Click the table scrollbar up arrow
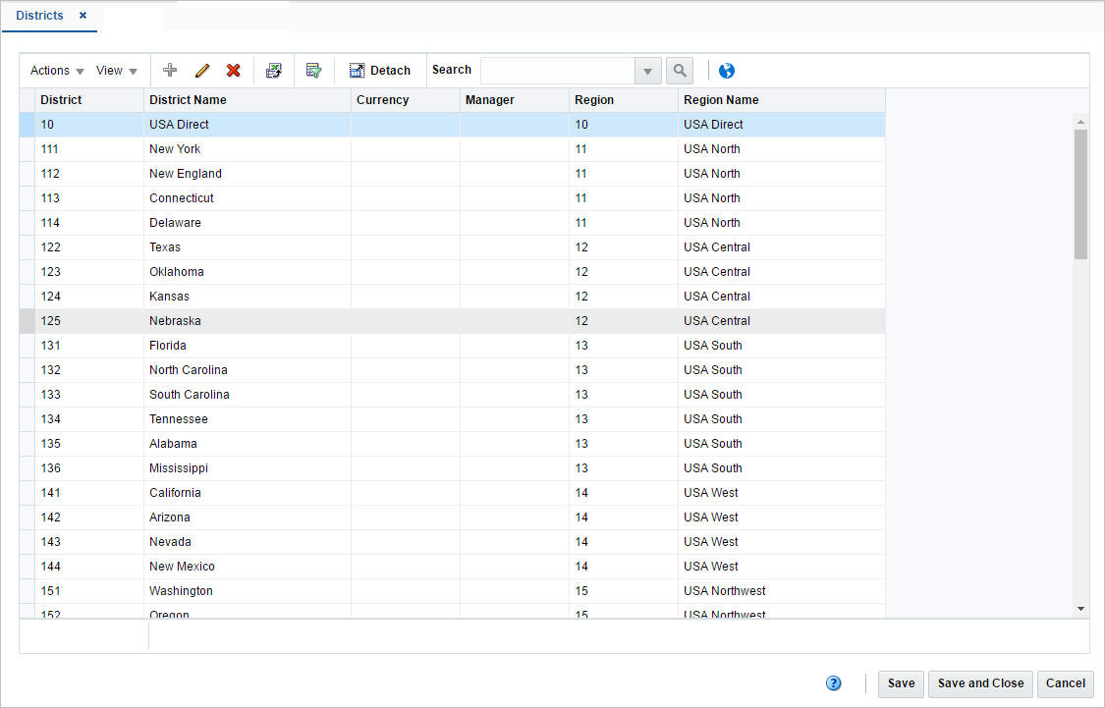Viewport: 1105px width, 708px height. pyautogui.click(x=1080, y=122)
